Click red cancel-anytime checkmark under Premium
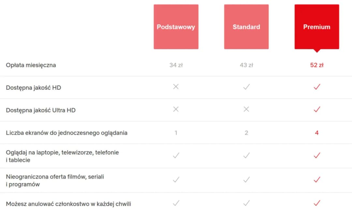Screen dimensions: 352x211 pos(317,203)
